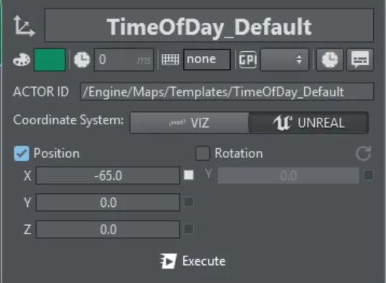
Task: Reset rotation with the circular arrow icon
Action: (x=363, y=153)
